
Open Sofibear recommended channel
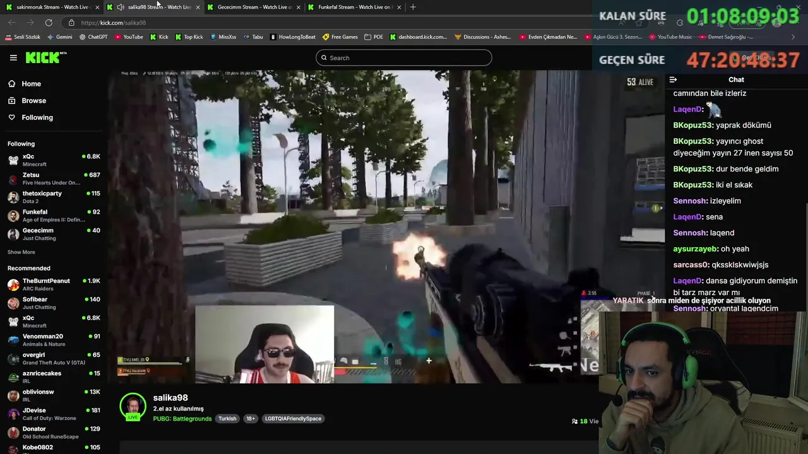click(x=54, y=303)
